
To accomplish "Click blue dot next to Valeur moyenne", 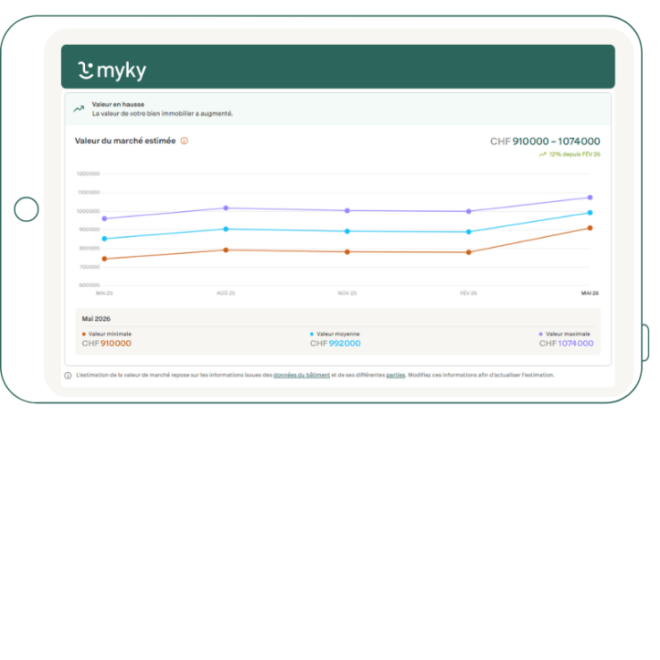I will 312,334.
